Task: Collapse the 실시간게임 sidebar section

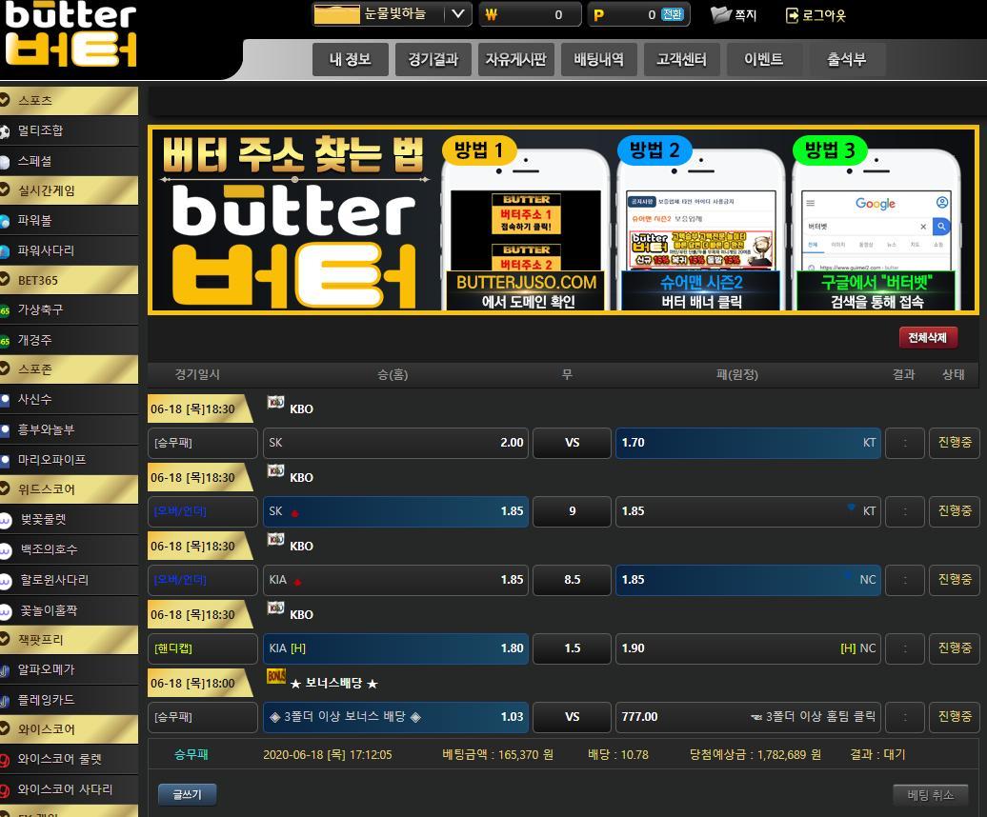Action: click(5, 190)
